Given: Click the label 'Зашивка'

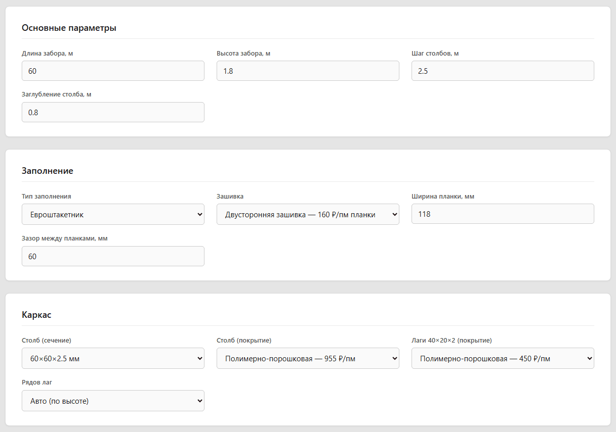Looking at the screenshot, I should pos(230,196).
